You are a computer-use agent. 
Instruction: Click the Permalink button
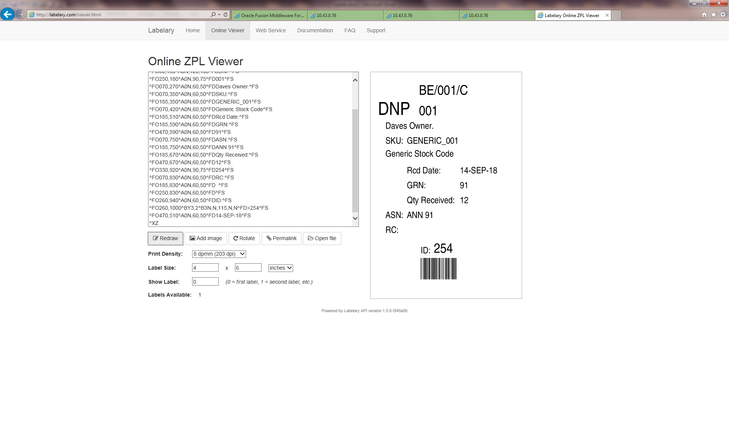click(281, 238)
